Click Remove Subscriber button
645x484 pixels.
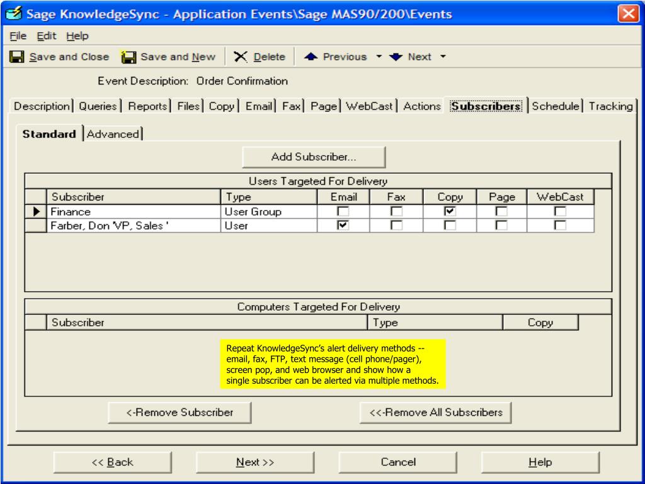(180, 412)
